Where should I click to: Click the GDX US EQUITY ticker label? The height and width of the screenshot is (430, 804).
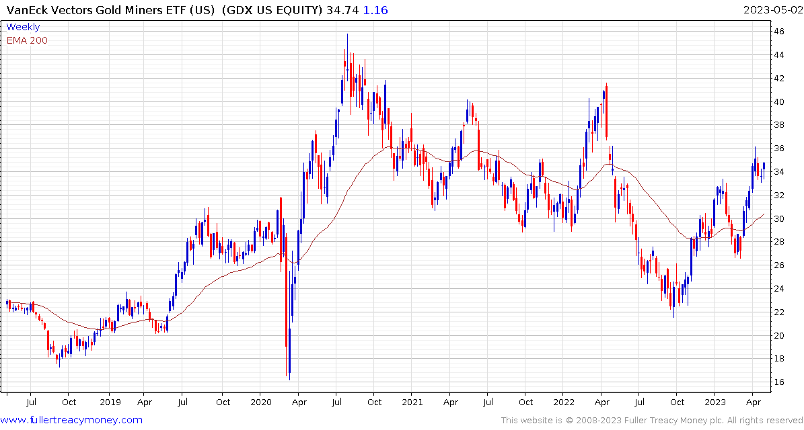click(x=272, y=9)
